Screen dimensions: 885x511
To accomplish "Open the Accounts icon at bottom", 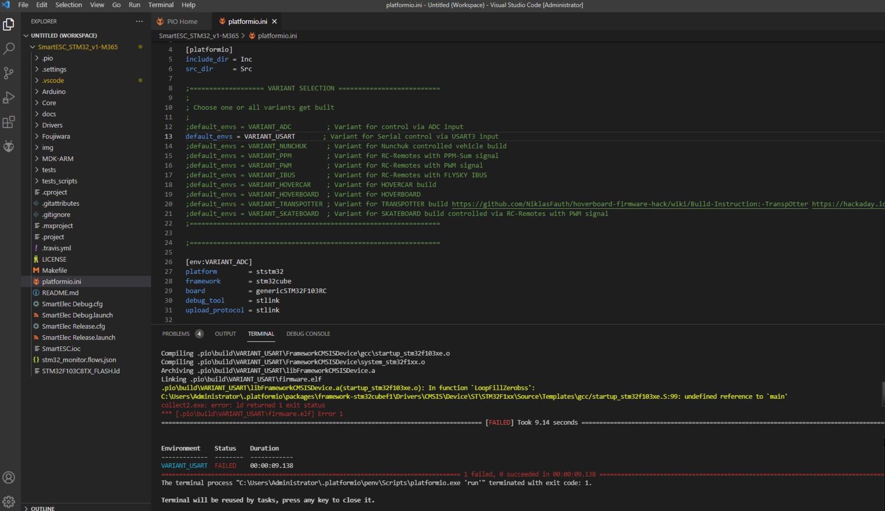I will click(x=9, y=477).
